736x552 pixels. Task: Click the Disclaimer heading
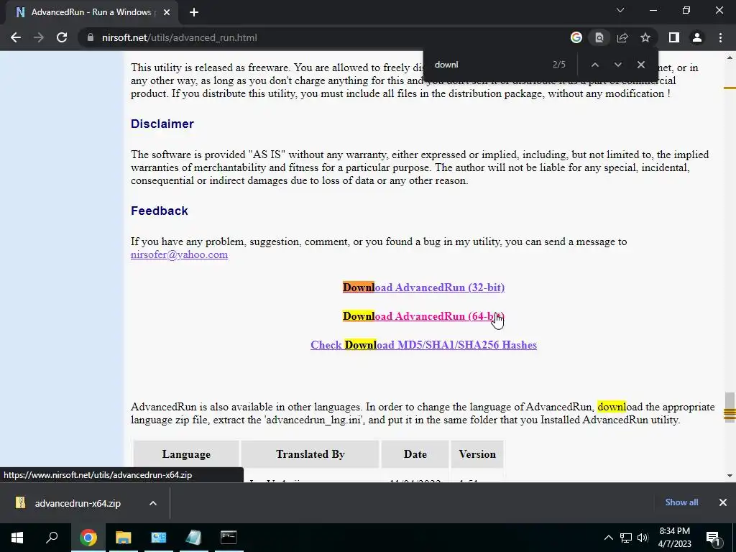[162, 124]
